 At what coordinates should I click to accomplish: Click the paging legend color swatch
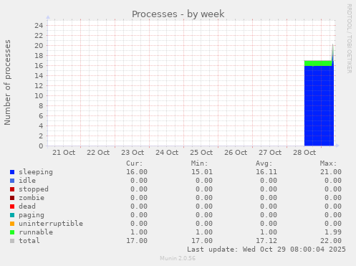(12, 215)
